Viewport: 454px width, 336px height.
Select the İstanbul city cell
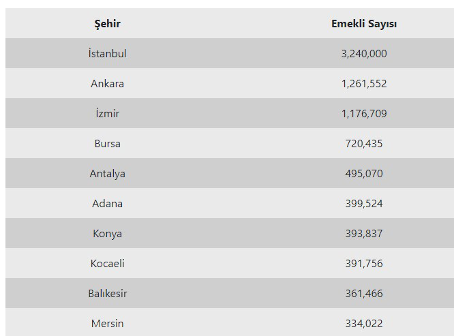[x=107, y=53]
